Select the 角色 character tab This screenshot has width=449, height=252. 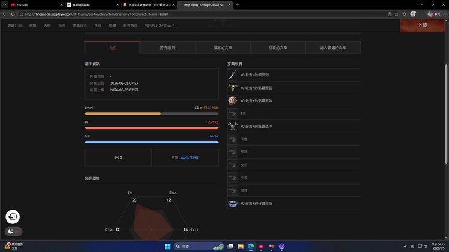pyautogui.click(x=113, y=48)
